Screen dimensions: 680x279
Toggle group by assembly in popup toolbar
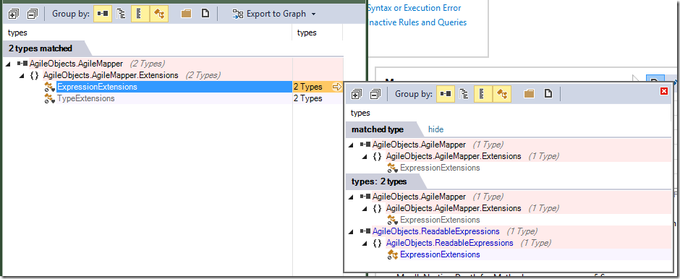click(446, 93)
